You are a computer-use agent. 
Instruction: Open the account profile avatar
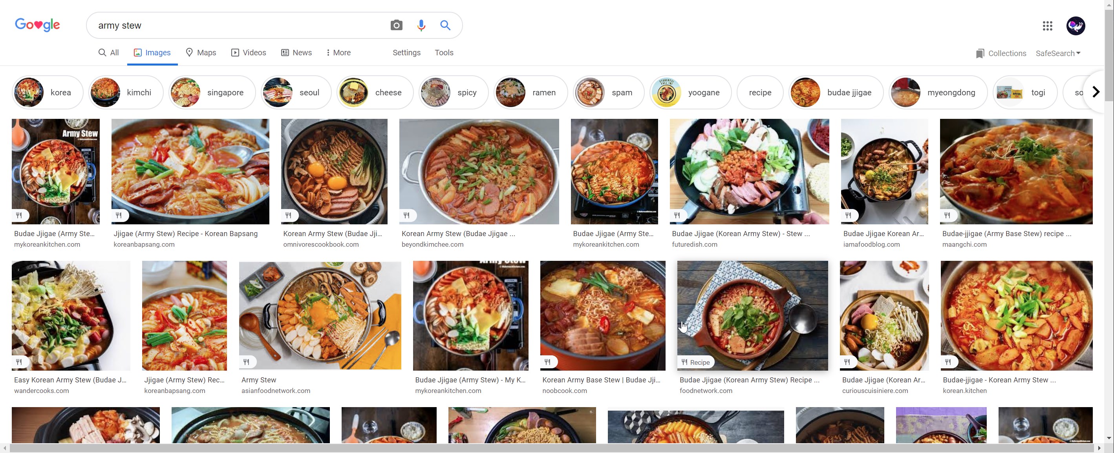tap(1075, 26)
